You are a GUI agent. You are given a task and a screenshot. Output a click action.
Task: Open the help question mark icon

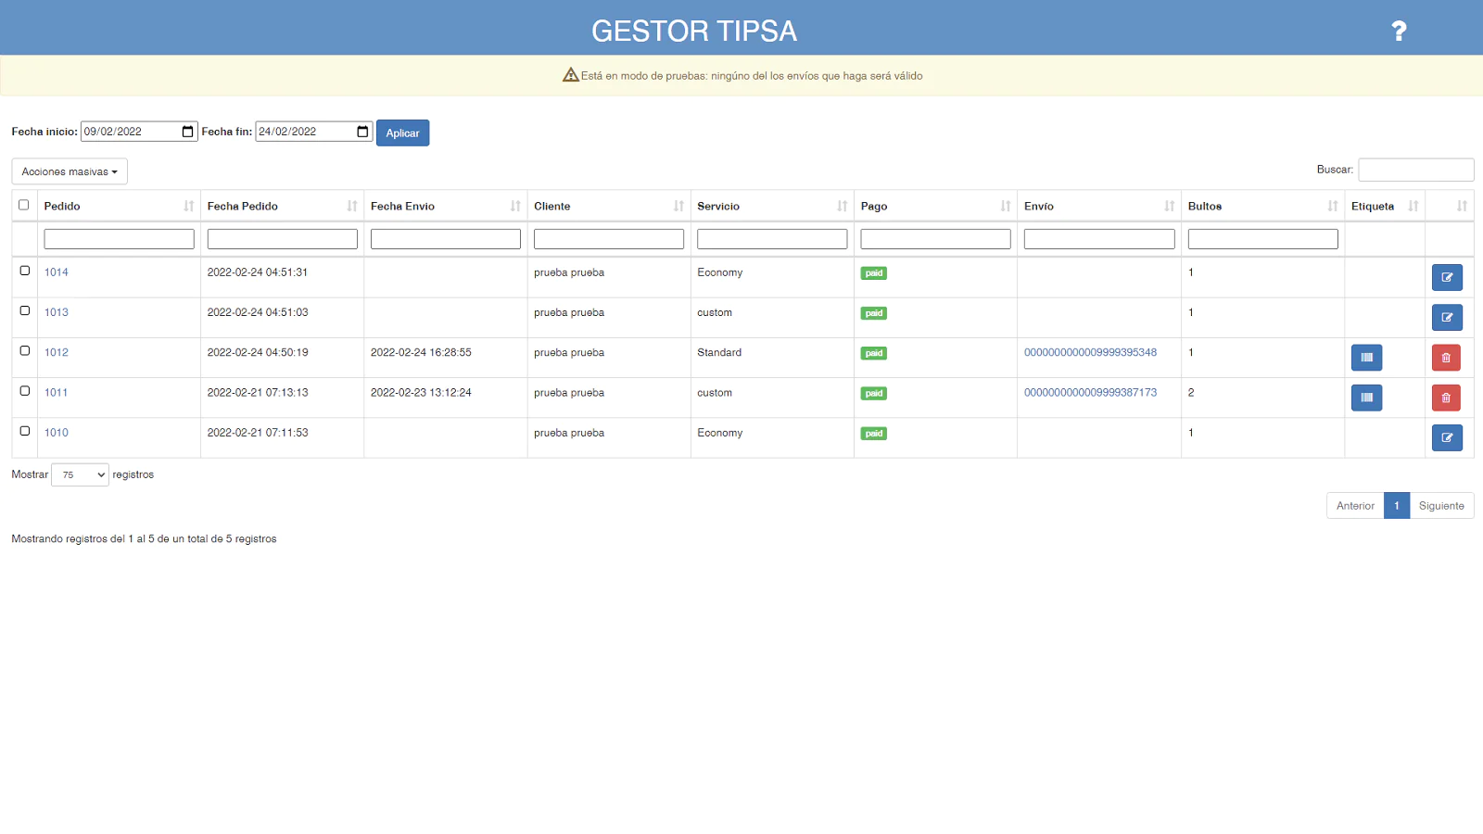(1399, 32)
